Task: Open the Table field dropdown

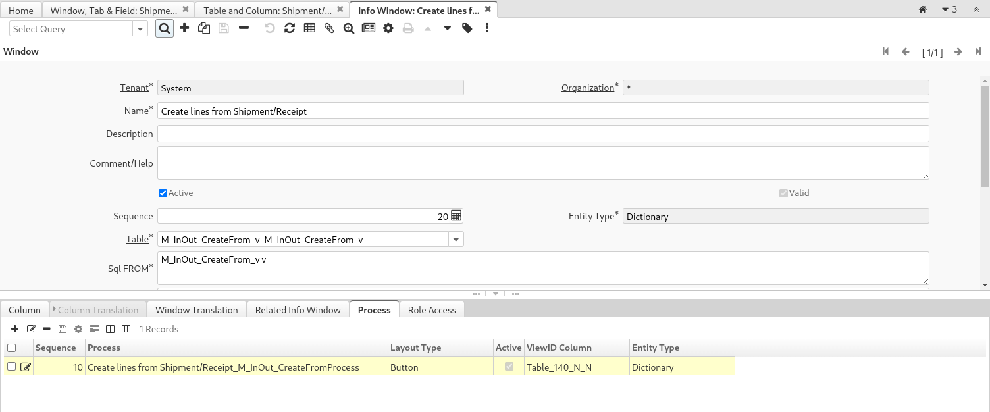Action: 456,239
